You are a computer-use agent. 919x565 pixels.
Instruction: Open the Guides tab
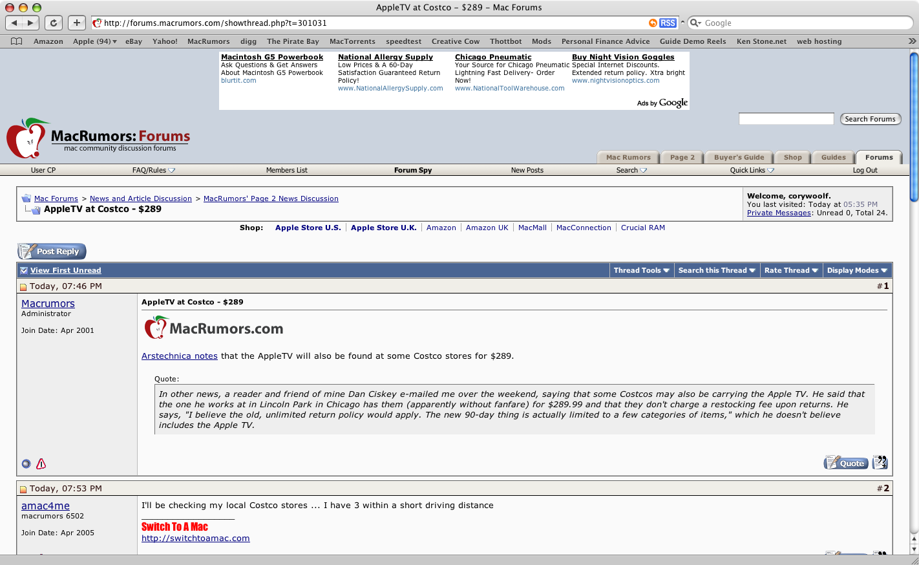pyautogui.click(x=833, y=157)
